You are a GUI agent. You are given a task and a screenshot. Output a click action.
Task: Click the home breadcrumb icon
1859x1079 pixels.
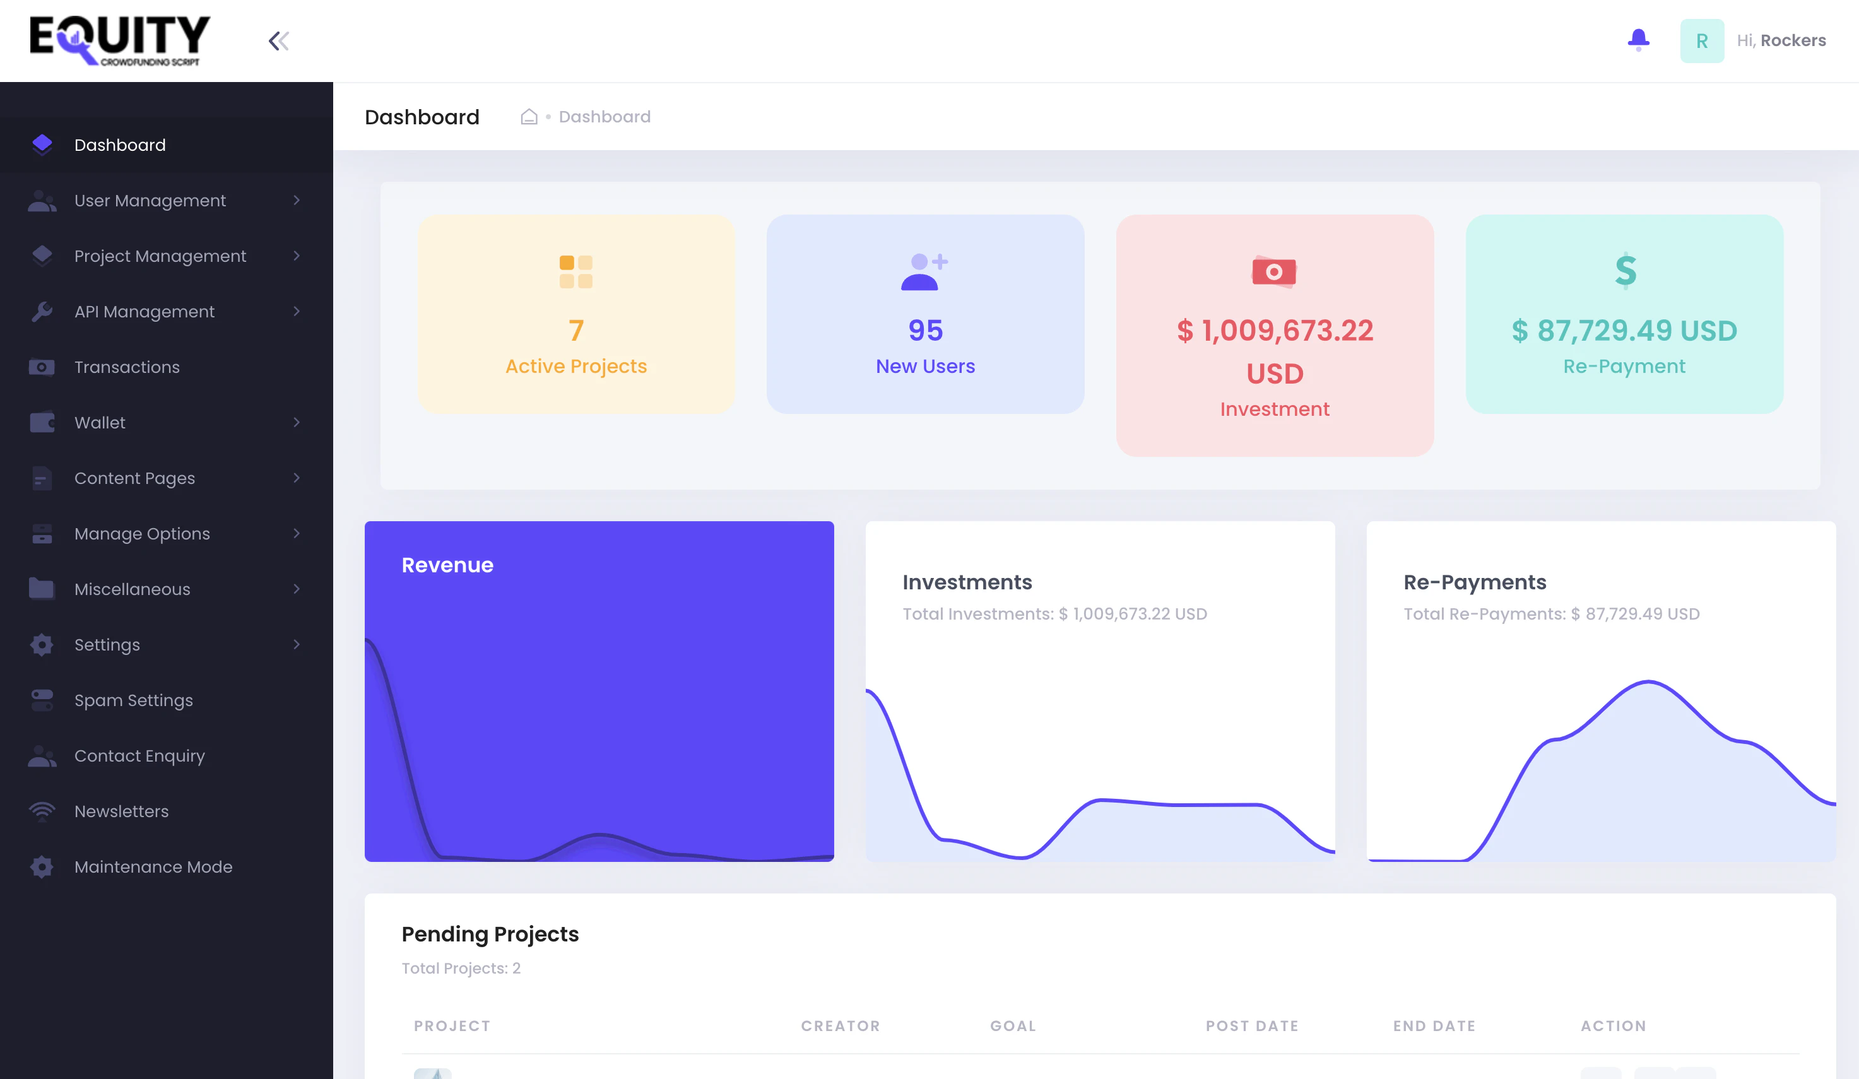coord(529,116)
